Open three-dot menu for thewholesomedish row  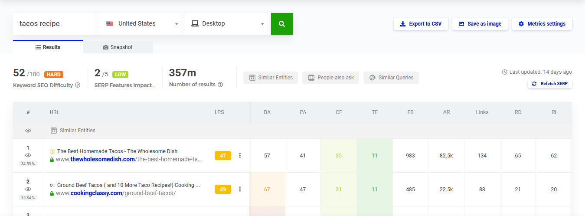coord(240,155)
